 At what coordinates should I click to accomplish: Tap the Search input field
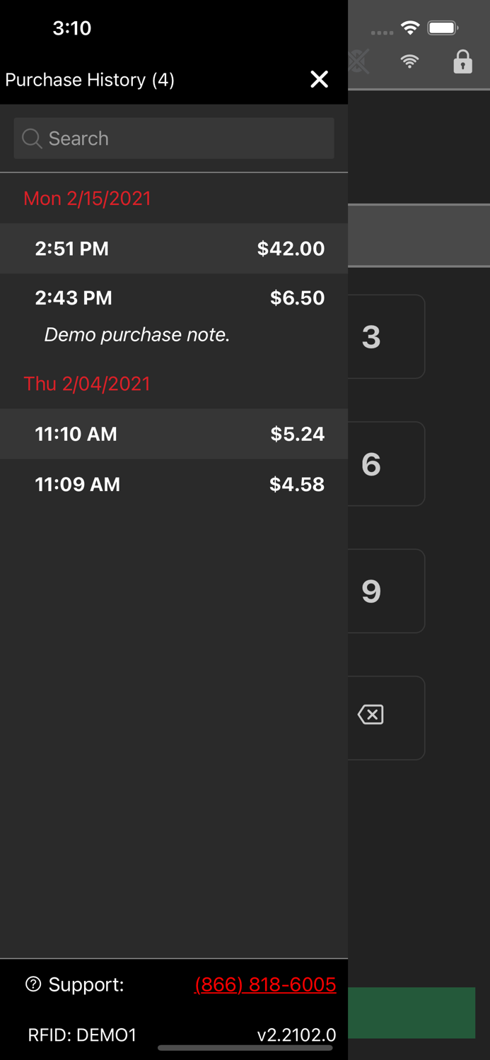click(174, 139)
